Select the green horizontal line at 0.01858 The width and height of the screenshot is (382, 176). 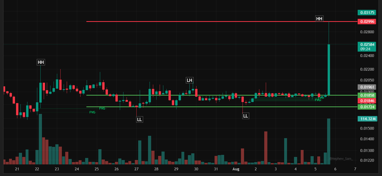[221, 95]
